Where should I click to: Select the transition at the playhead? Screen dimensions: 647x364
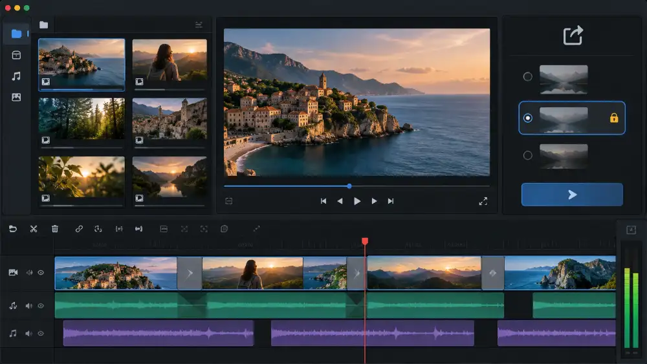pyautogui.click(x=356, y=273)
